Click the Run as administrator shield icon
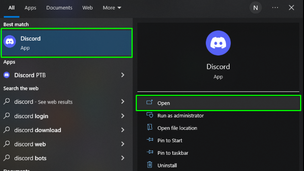This screenshot has height=171, width=304. click(150, 115)
